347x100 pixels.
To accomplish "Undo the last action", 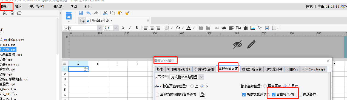I will [x=89, y=13].
